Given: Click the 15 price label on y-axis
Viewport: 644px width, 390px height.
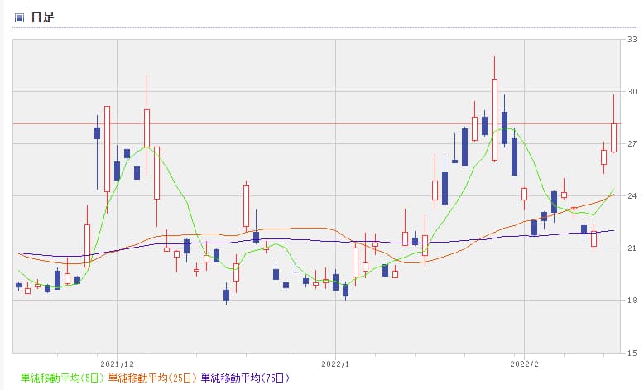Looking at the screenshot, I should click(632, 353).
